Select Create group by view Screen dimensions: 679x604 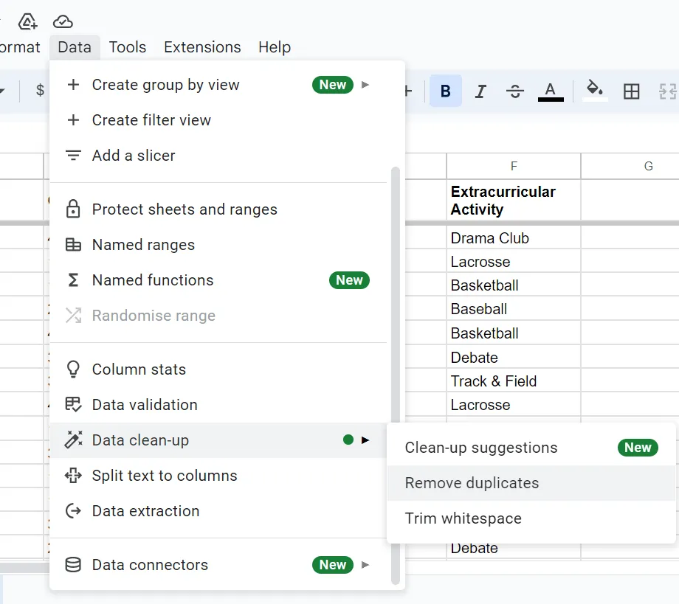point(218,85)
